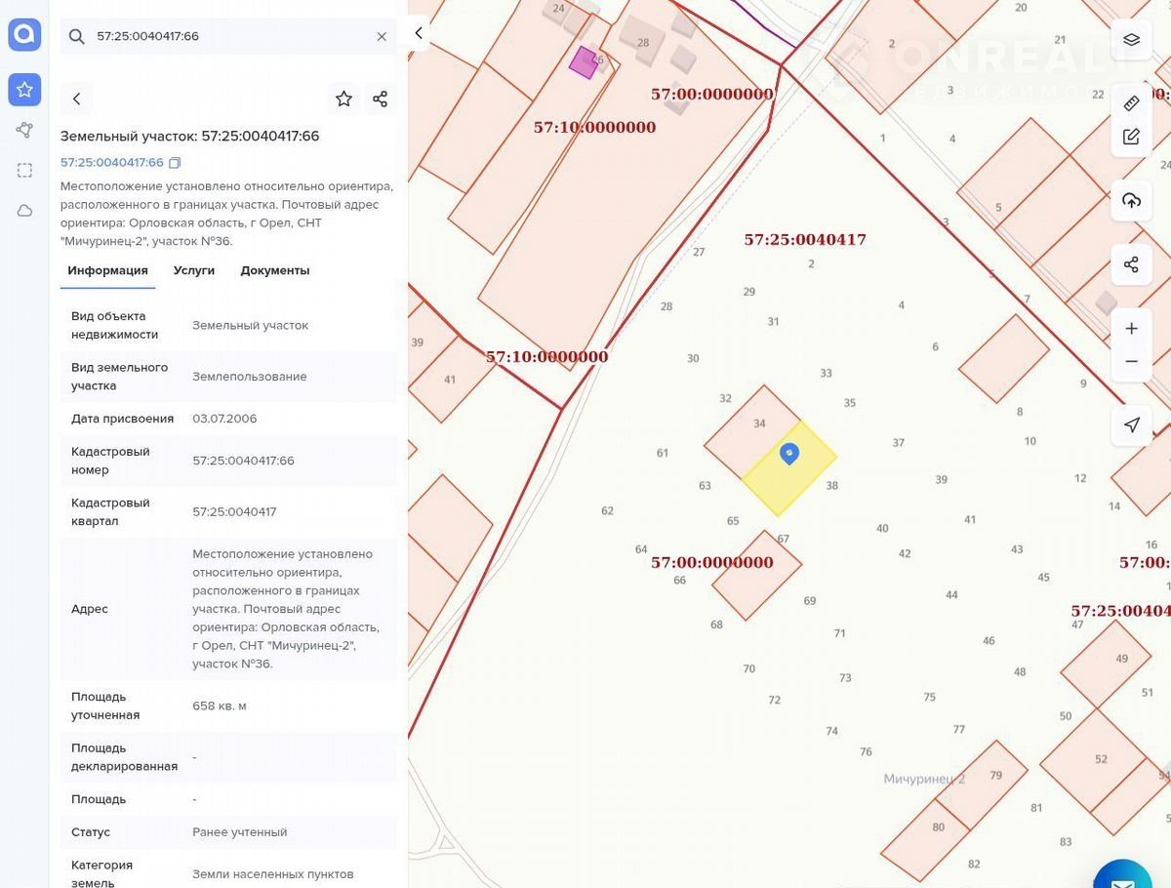This screenshot has height=888, width=1171.
Task: Go back from parcel details
Action: point(77,99)
